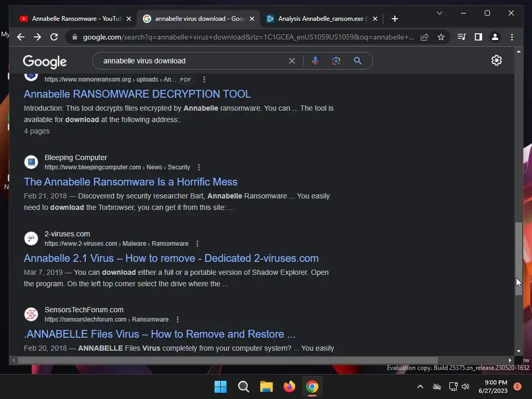Open Chrome profile menu

[495, 37]
